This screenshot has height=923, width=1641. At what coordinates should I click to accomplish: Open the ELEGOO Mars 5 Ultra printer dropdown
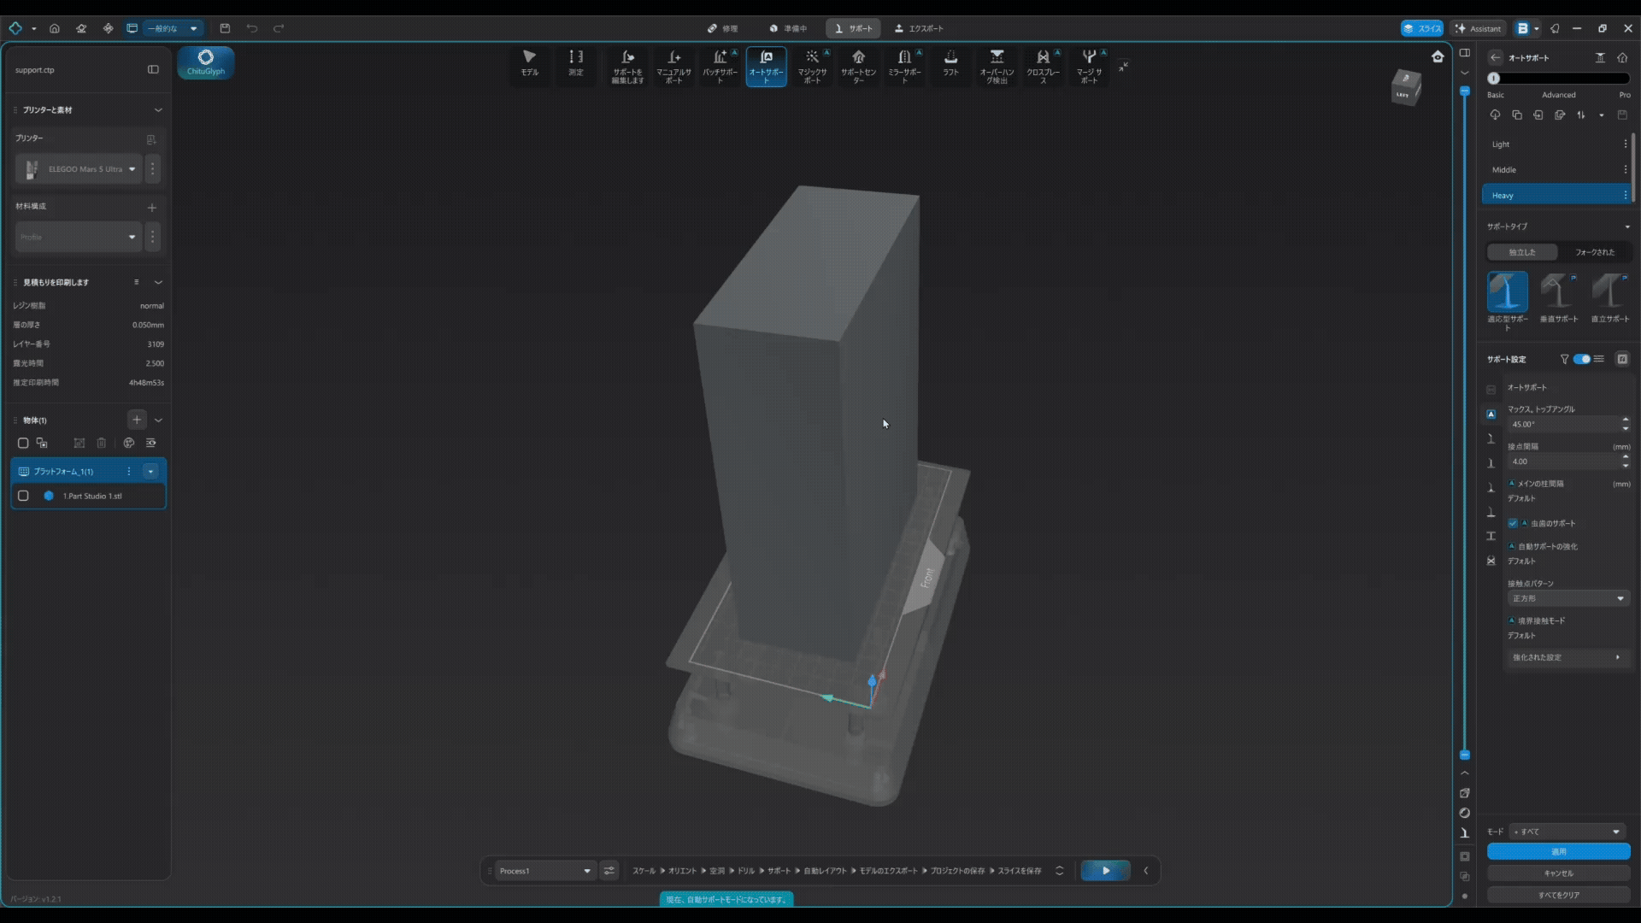pos(78,169)
